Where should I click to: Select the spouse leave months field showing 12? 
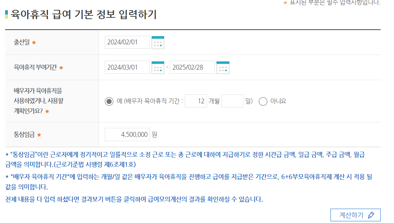(x=196, y=100)
